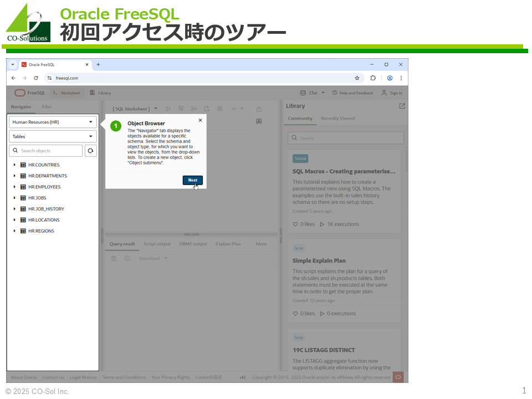The height and width of the screenshot is (399, 532).
Task: Select the HR.DEPARTMENTS table in the tree
Action: coord(48,176)
